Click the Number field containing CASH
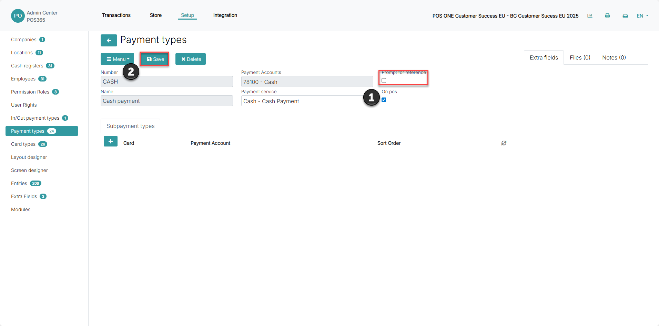This screenshot has width=659, height=326. pyautogui.click(x=167, y=81)
